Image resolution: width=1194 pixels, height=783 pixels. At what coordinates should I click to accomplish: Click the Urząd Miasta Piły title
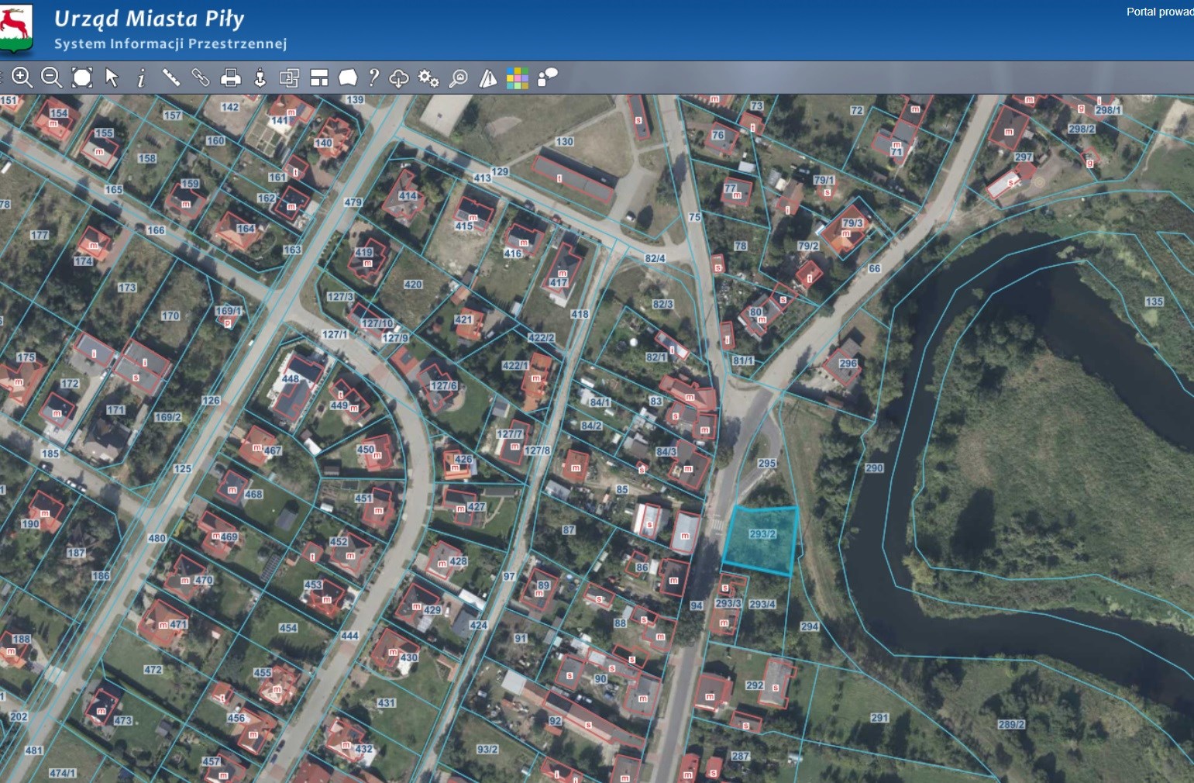coord(149,19)
